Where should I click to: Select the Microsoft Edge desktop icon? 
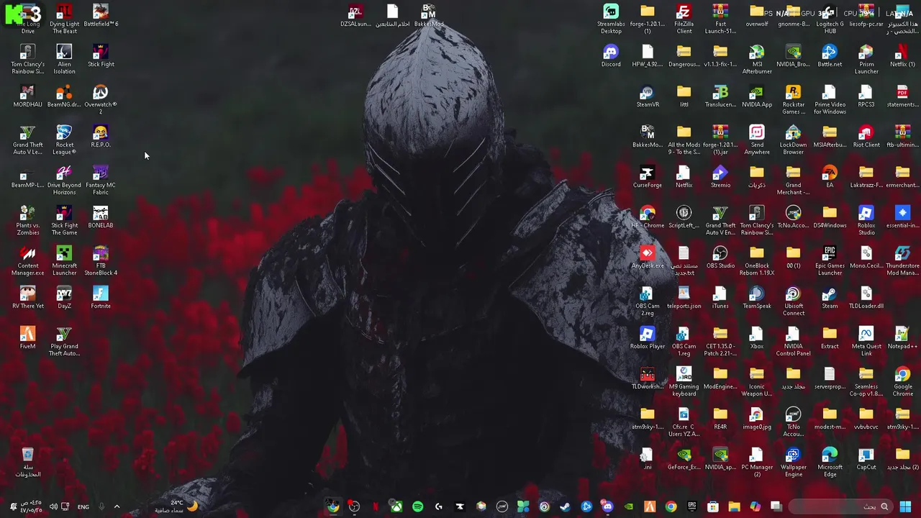point(830,463)
